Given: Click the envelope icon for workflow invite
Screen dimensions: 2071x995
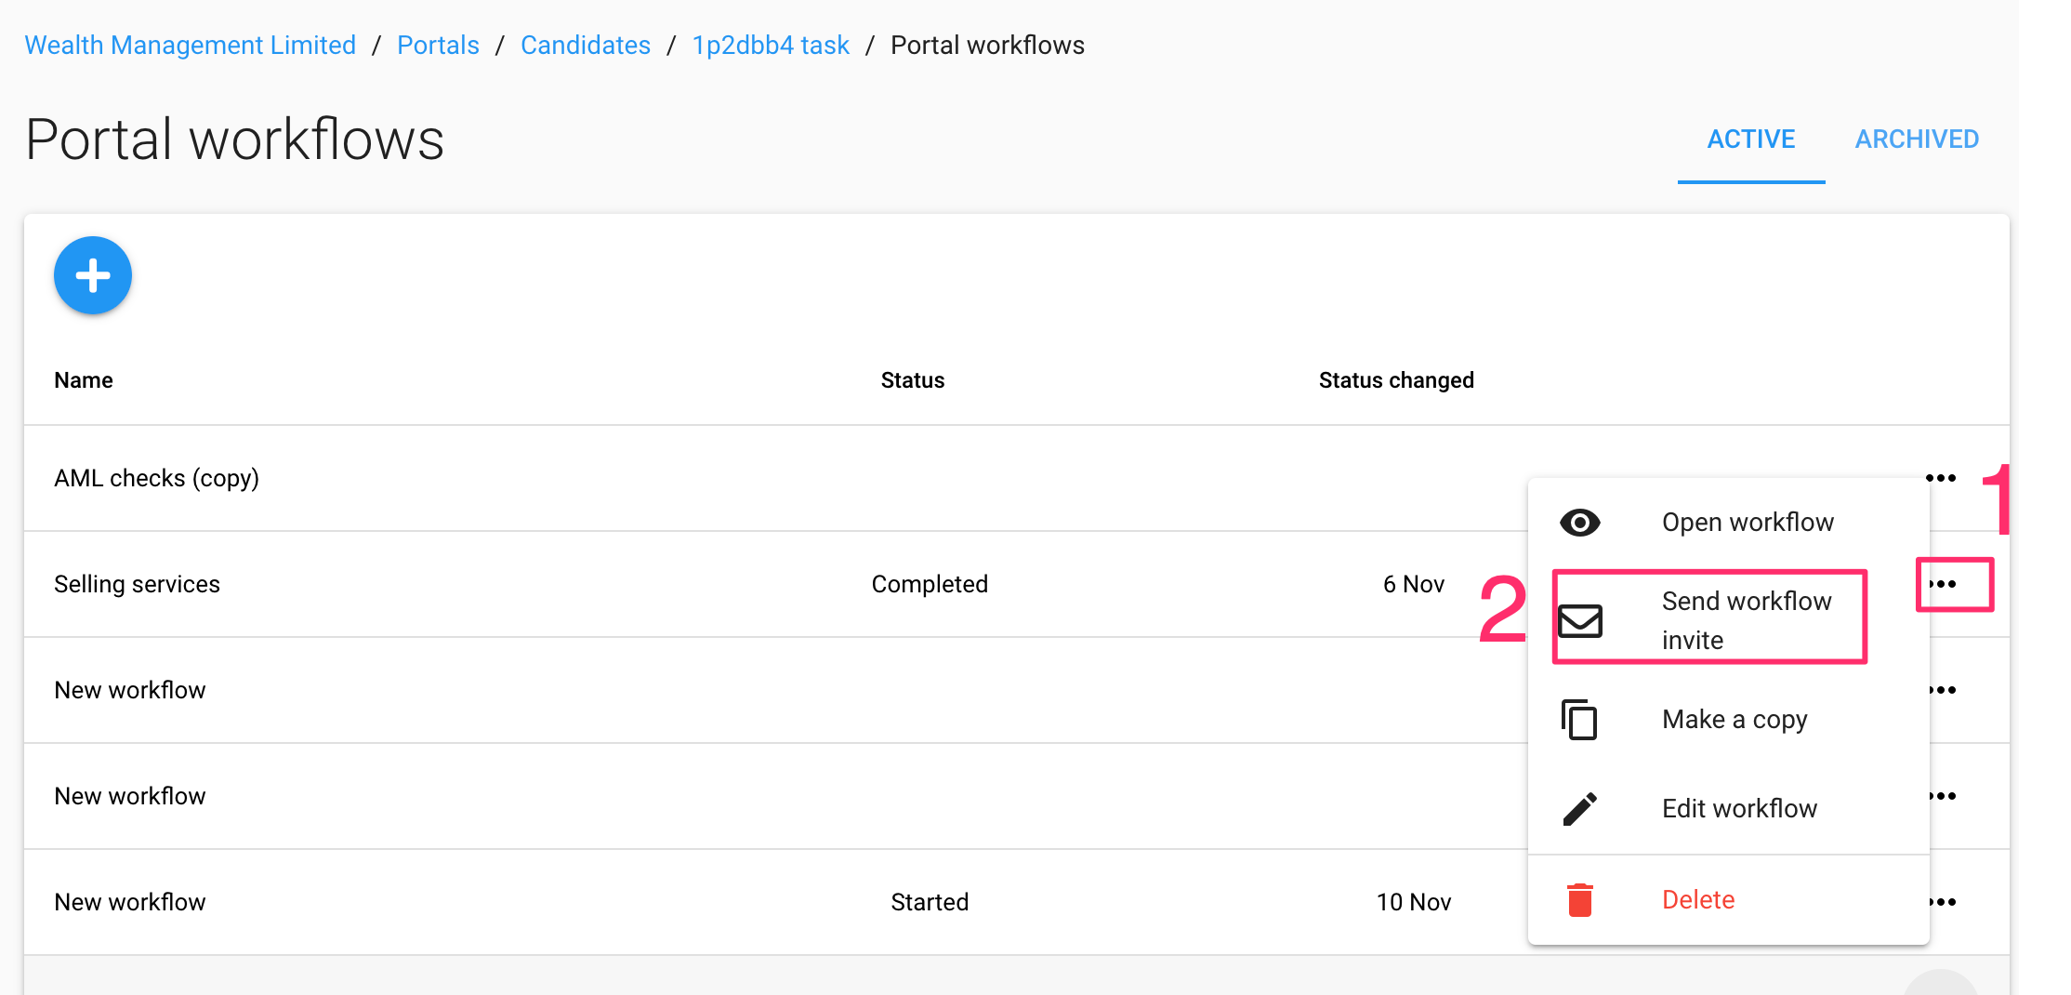Looking at the screenshot, I should coord(1579,620).
